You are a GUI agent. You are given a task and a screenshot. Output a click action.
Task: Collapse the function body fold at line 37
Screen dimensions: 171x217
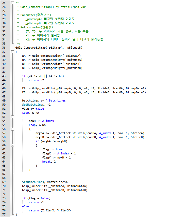click(x=13, y=52)
